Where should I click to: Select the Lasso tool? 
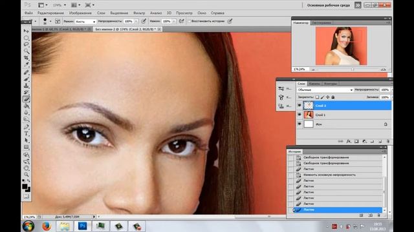pos(26,44)
